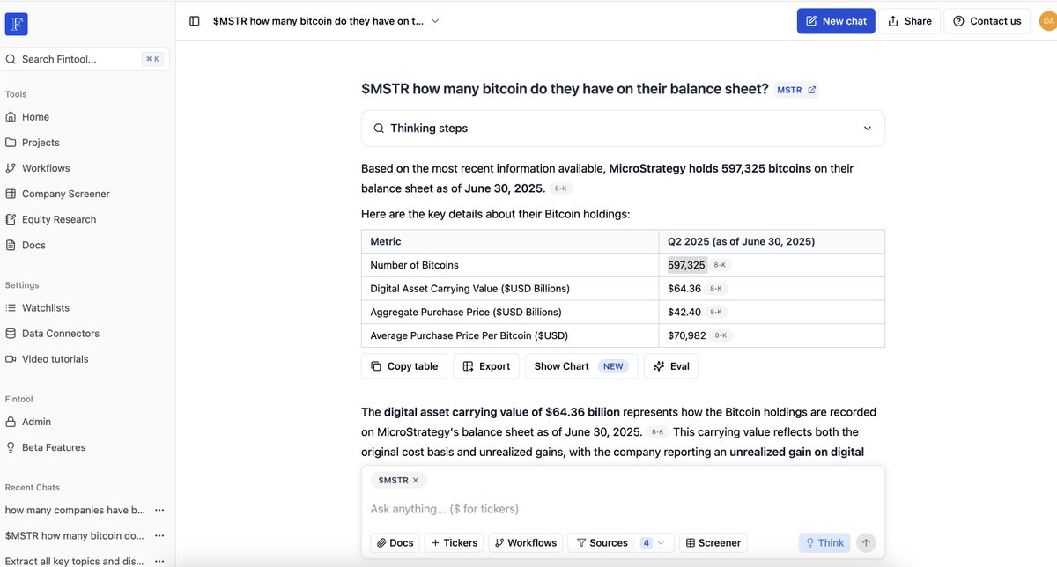Open options for 'Extract all key topics' chat
Viewport: 1057px width, 567px height.
159,561
